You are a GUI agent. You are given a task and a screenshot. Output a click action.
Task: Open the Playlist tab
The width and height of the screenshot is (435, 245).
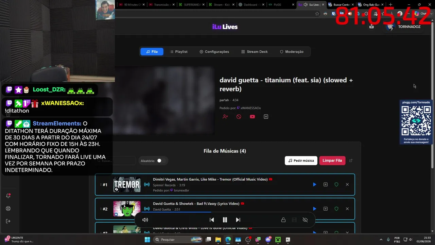pyautogui.click(x=178, y=52)
